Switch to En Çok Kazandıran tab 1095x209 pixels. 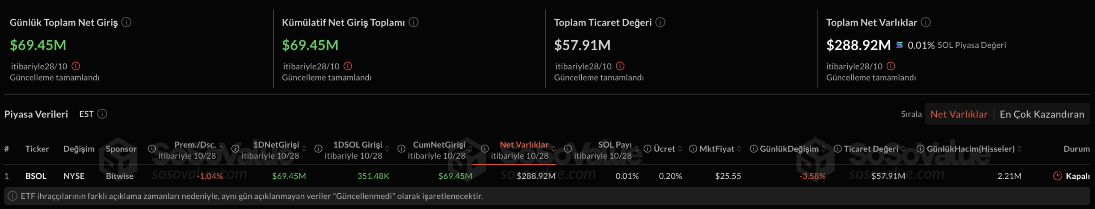pos(1042,114)
